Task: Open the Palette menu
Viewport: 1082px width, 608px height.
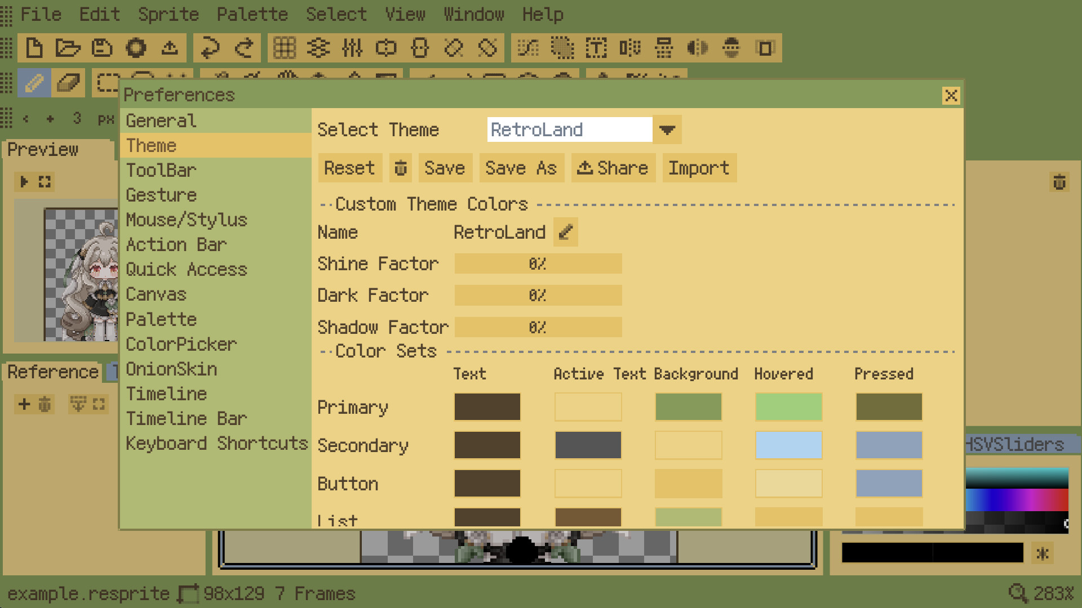Action: click(x=252, y=14)
